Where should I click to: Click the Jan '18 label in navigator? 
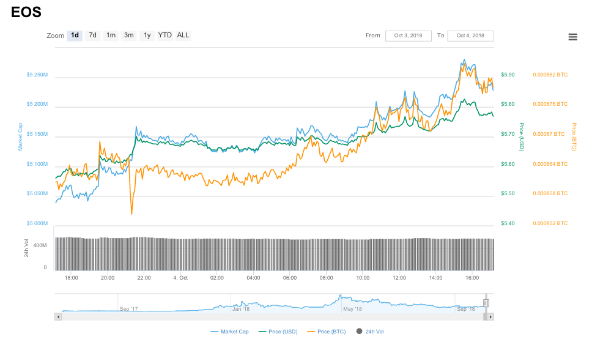(x=241, y=309)
